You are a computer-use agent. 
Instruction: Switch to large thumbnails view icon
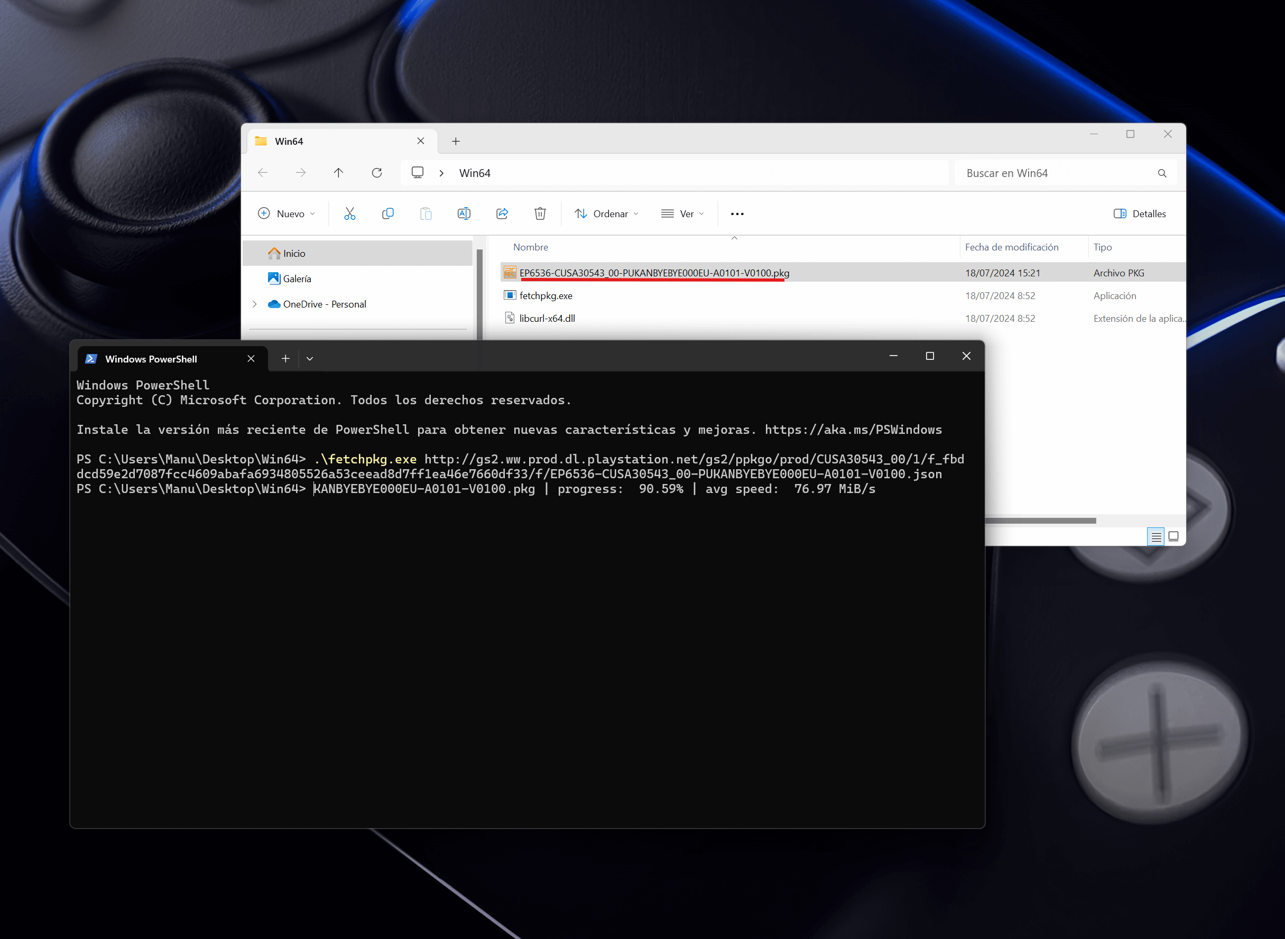click(1173, 536)
